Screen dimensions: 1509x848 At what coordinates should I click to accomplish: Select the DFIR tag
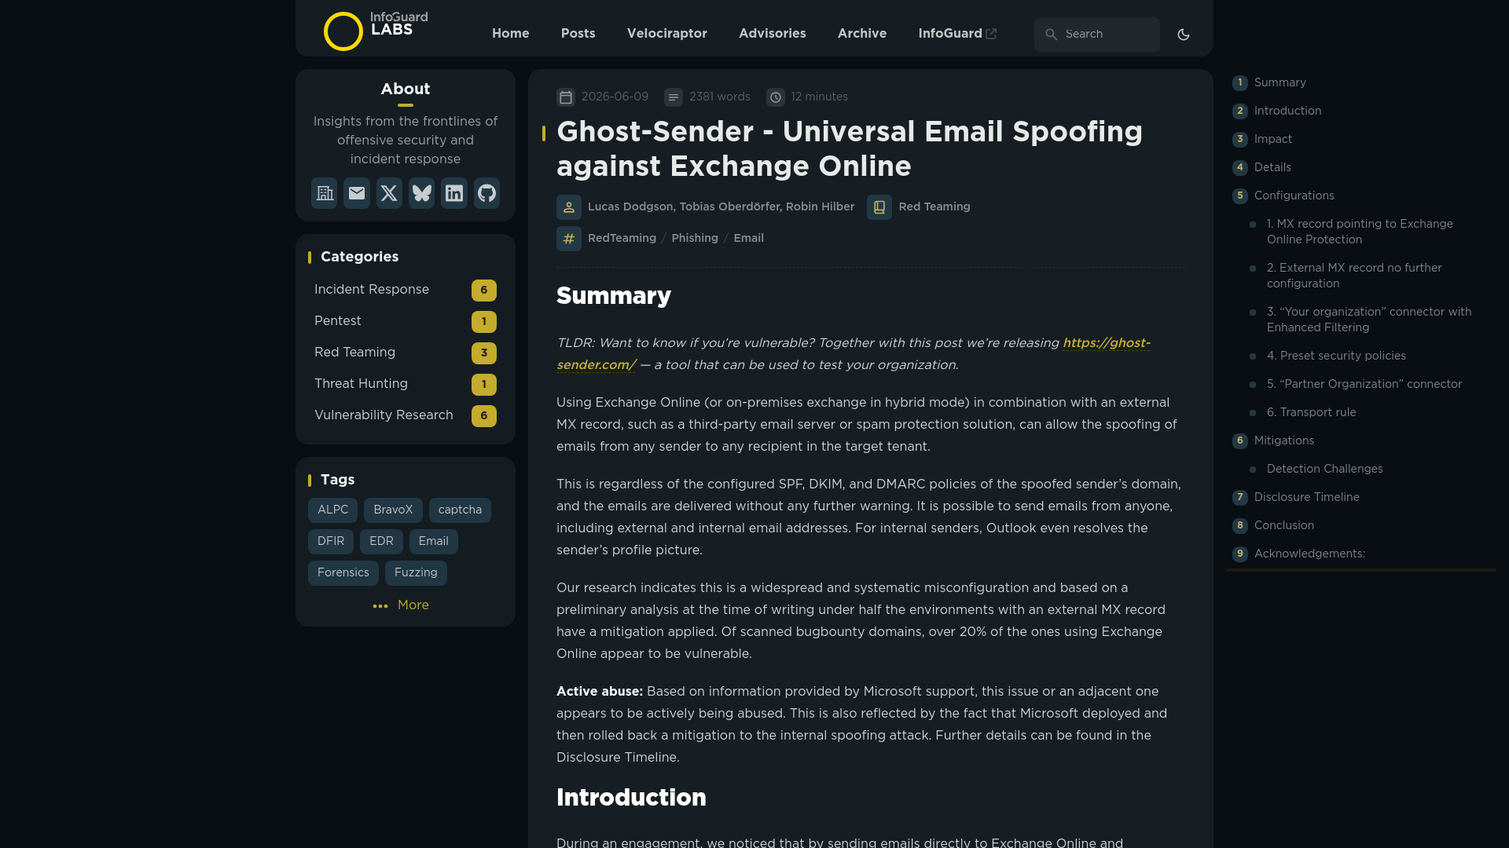click(x=331, y=542)
